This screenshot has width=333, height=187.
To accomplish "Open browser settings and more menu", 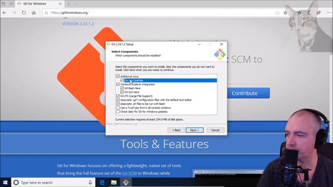I will [x=328, y=12].
